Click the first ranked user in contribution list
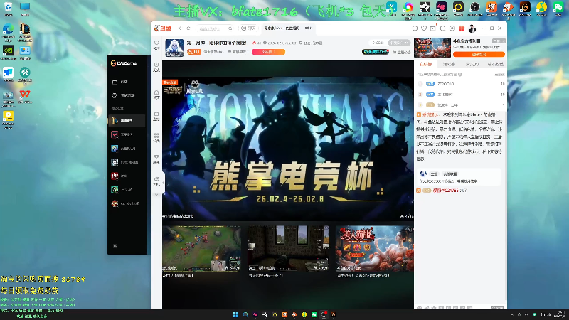The width and height of the screenshot is (569, 320). pos(461,84)
